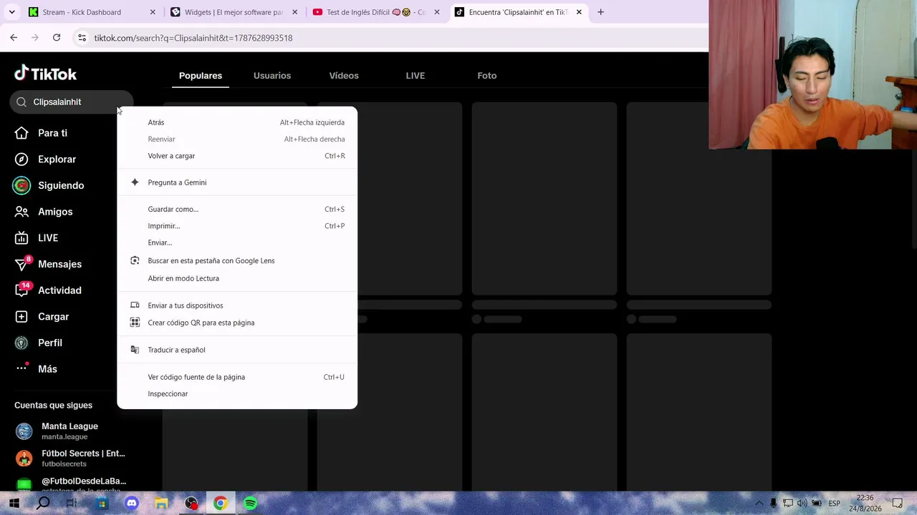Open OBS Studio from taskbar
The width and height of the screenshot is (917, 515).
point(191,504)
